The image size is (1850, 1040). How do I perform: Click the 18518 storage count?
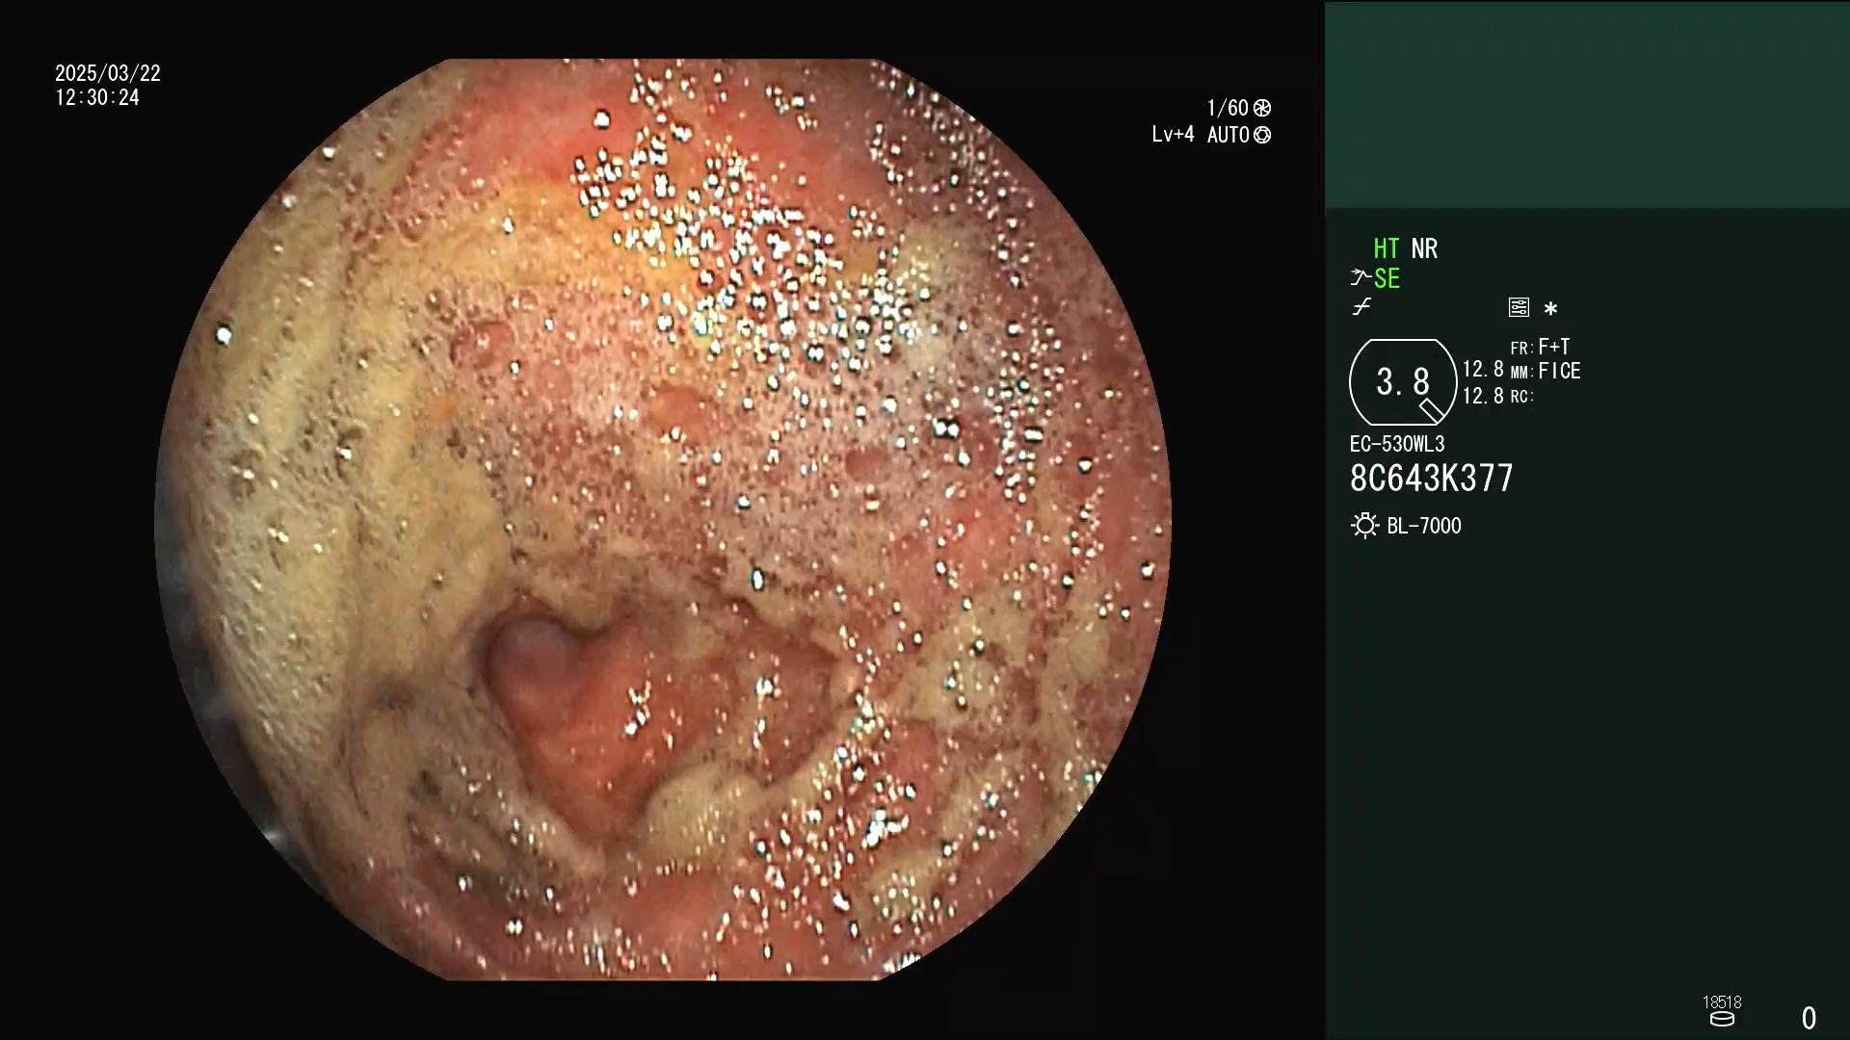pyautogui.click(x=1722, y=1002)
